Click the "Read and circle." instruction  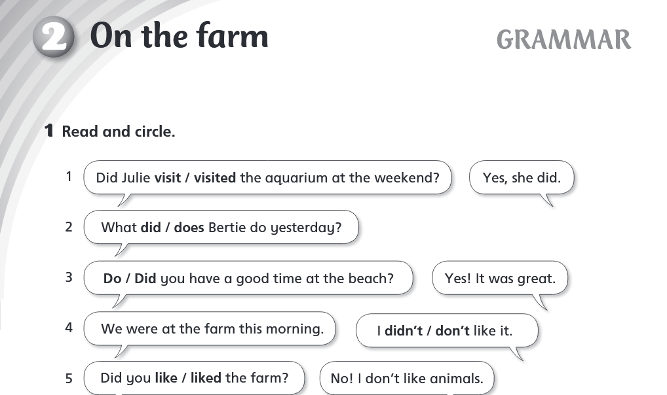click(118, 131)
